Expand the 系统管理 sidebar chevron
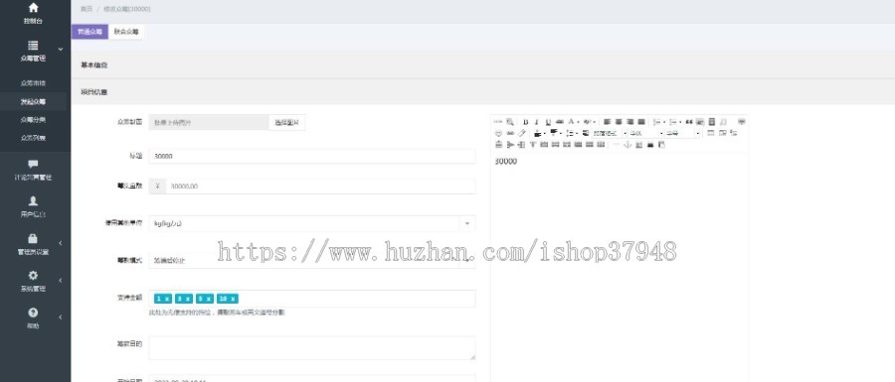 click(61, 280)
